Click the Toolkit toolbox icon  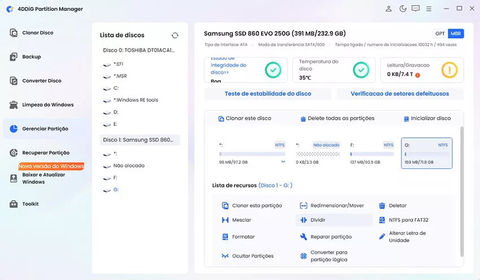[x=14, y=204]
